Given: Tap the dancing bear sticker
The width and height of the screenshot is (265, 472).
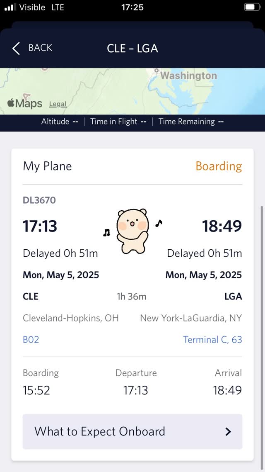Looking at the screenshot, I should pyautogui.click(x=132, y=231).
